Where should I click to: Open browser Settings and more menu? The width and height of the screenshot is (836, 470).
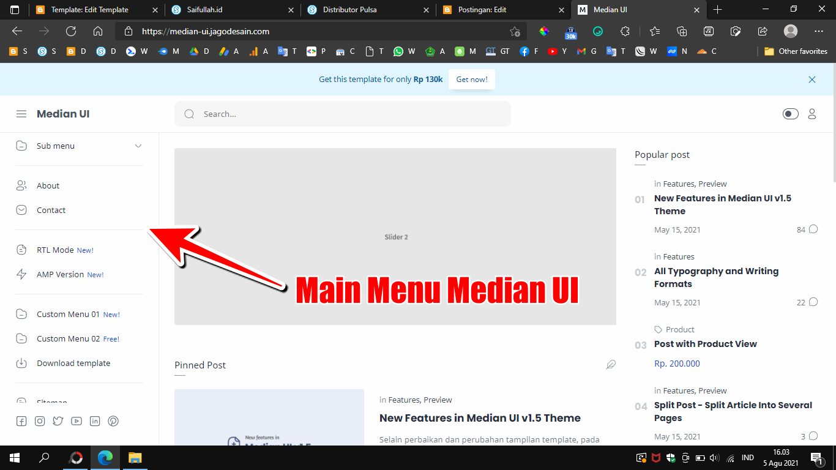pyautogui.click(x=819, y=31)
